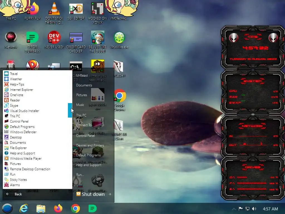The height and width of the screenshot is (214, 285).
Task: Select the BE JUST LIKE THE DUDE! icon
Action: click(x=97, y=42)
